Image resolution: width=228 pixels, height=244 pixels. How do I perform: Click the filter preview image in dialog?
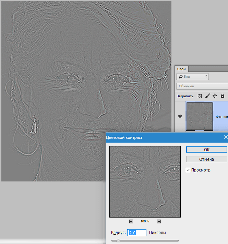pos(145,181)
